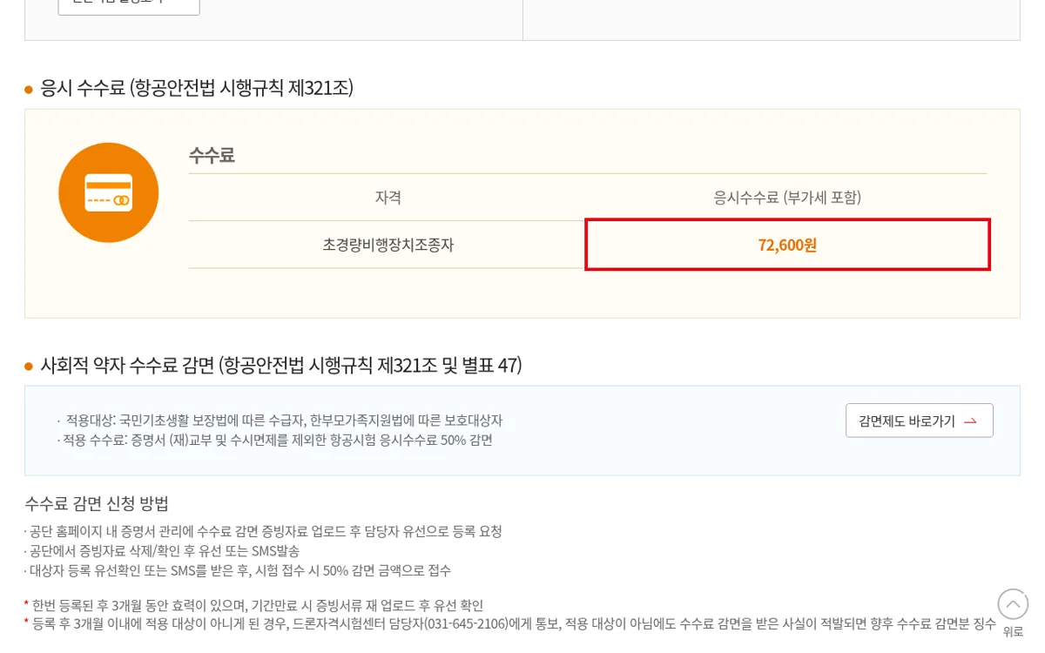Viewport: 1045px width, 653px height.
Task: Select the 초경량비행장치조종자 qualification cell
Action: 388,245
